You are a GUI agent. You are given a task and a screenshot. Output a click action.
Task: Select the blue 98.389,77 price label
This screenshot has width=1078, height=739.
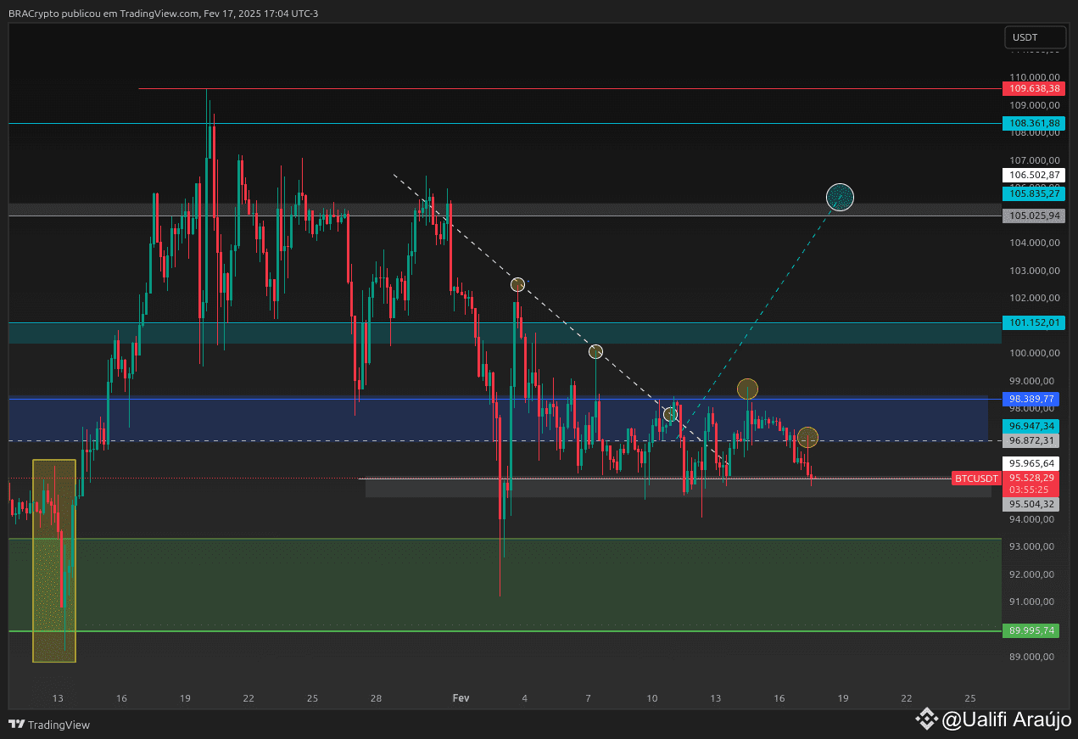tap(1032, 398)
